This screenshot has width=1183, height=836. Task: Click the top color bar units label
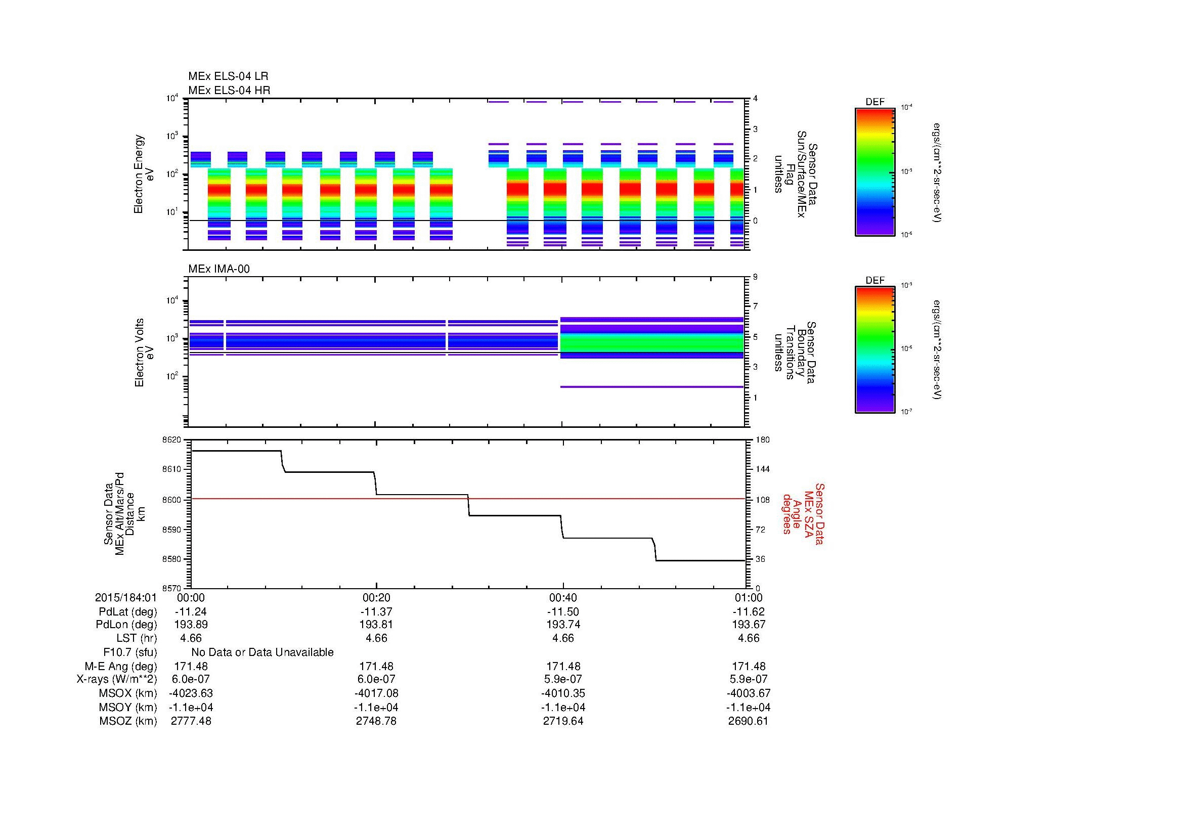pyautogui.click(x=938, y=172)
